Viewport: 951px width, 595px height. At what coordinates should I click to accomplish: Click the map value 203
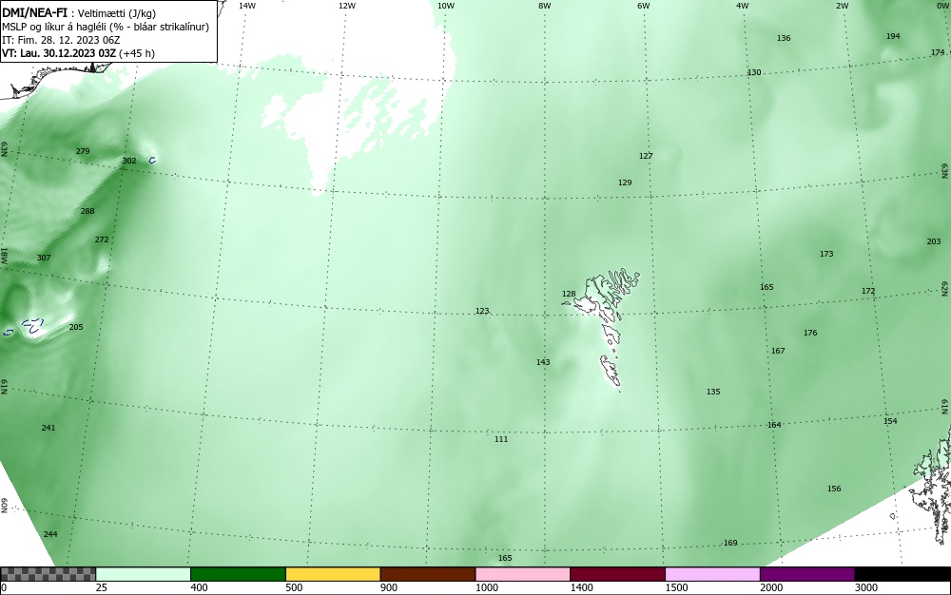[x=934, y=241]
